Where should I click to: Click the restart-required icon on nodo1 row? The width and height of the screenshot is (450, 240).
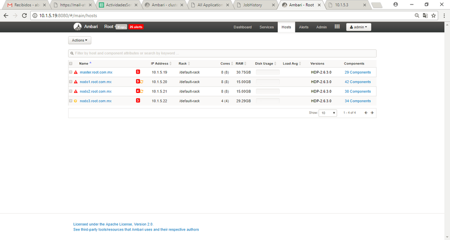click(x=142, y=82)
